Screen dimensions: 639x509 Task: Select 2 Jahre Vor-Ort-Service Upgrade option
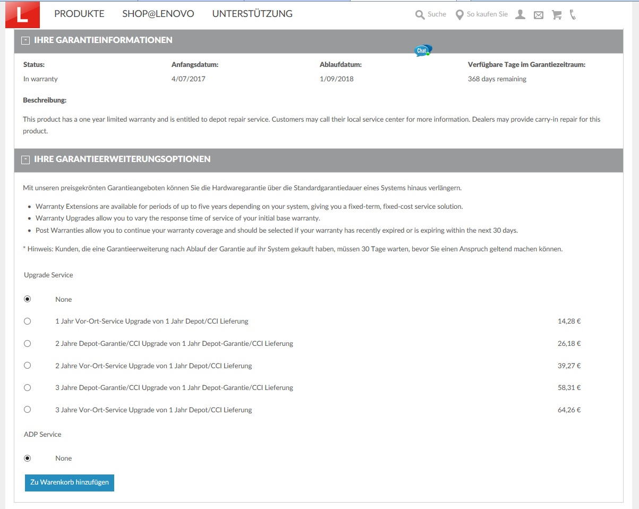coord(28,366)
